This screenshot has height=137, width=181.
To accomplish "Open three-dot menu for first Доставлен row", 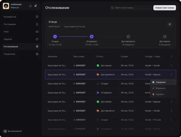I will click(171, 66).
